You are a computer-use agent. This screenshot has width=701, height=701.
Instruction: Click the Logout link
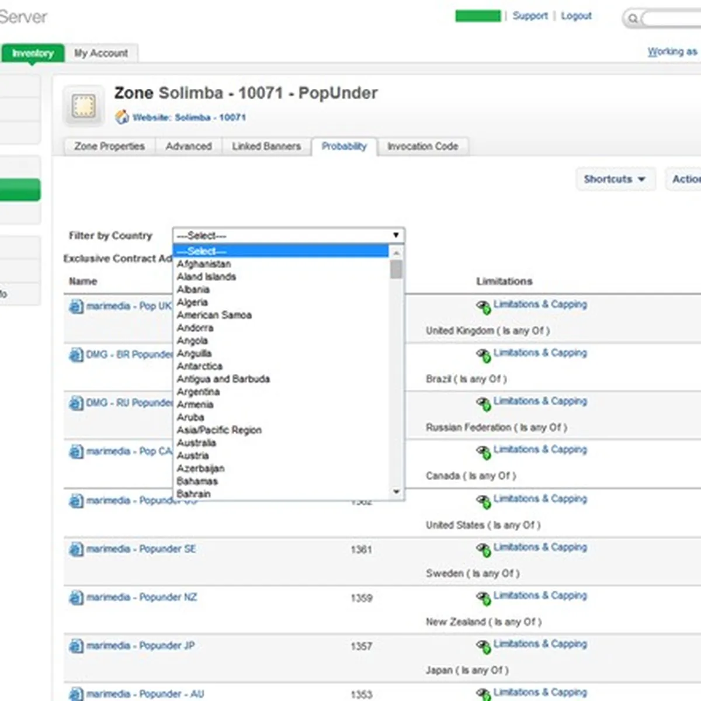[x=577, y=16]
